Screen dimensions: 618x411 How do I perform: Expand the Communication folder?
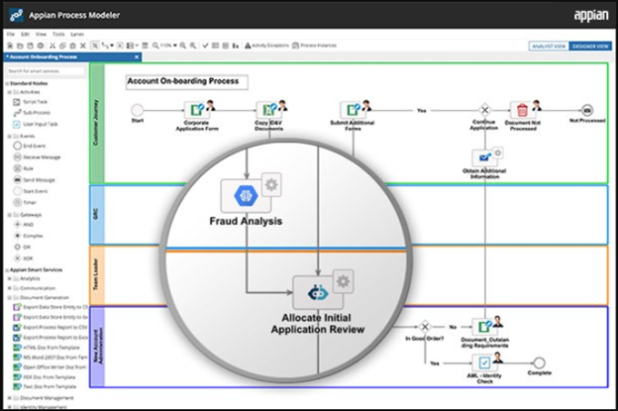[x=10, y=288]
